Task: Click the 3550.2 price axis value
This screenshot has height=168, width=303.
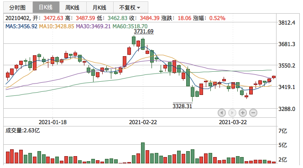Action: click(x=287, y=66)
